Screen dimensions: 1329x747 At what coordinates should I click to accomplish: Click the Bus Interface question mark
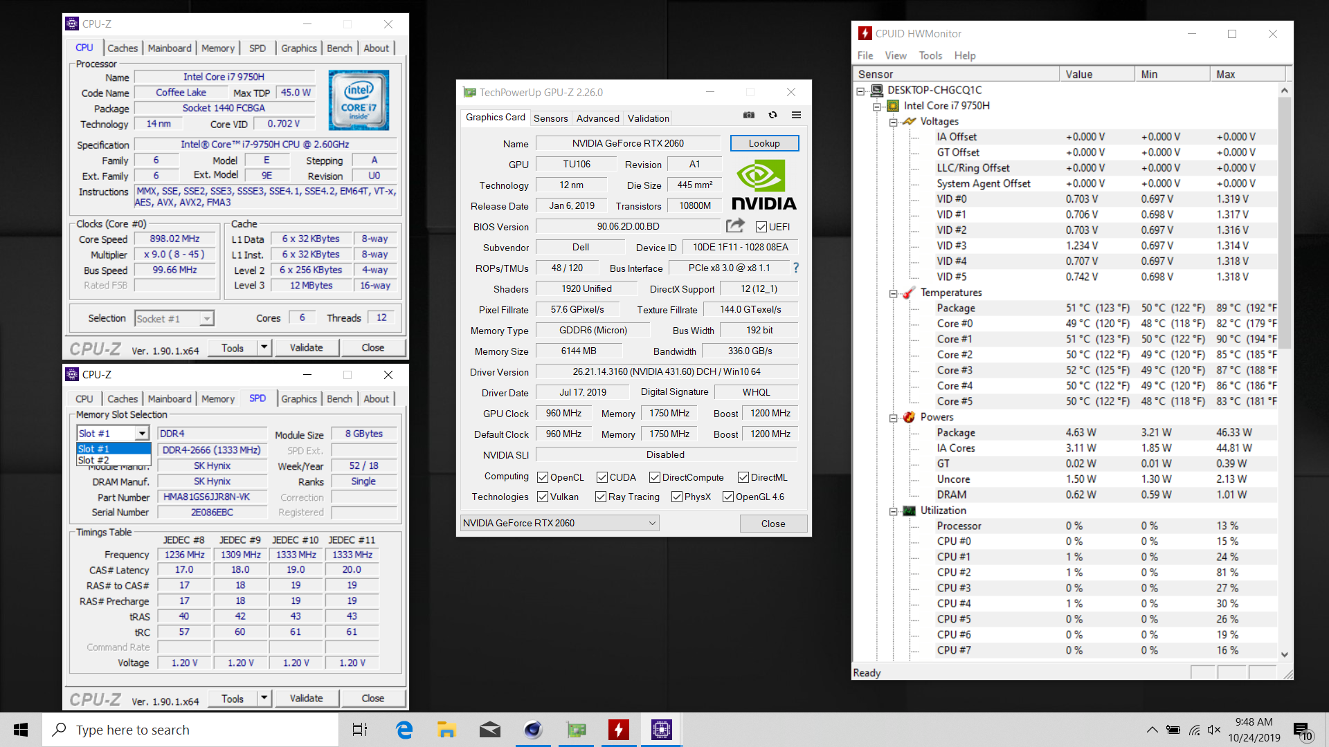[796, 268]
